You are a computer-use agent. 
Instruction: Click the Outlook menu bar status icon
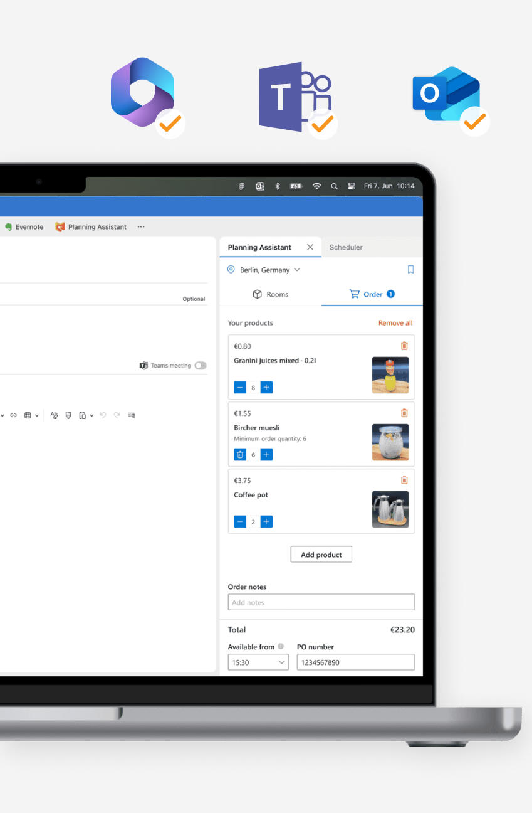[x=260, y=186]
